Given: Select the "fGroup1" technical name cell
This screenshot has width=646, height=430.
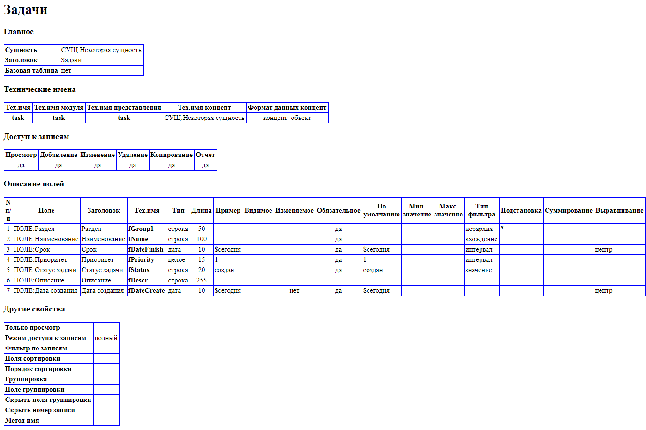Looking at the screenshot, I should pyautogui.click(x=147, y=229).
